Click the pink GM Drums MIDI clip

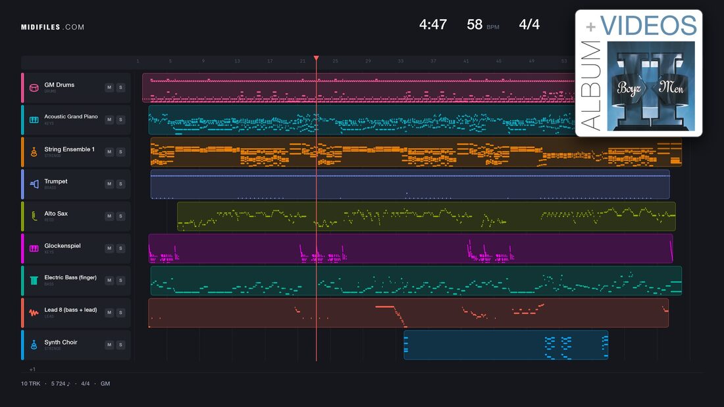click(359, 87)
